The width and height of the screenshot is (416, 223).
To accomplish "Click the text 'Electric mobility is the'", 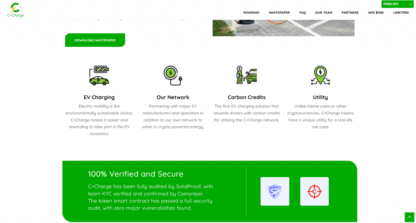I will tap(99, 106).
